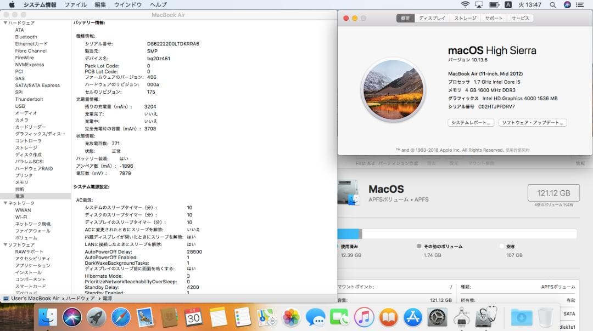Screen dimensions: 593x331
Task: Collapse the ハードウェア section in the sidebar
Action: [x=4, y=23]
